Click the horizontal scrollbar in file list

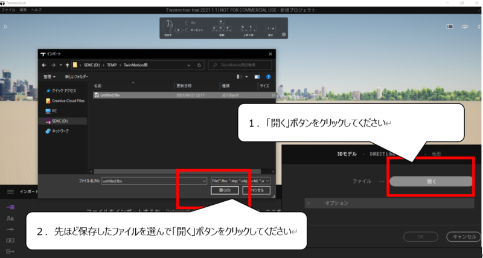(x=178, y=171)
